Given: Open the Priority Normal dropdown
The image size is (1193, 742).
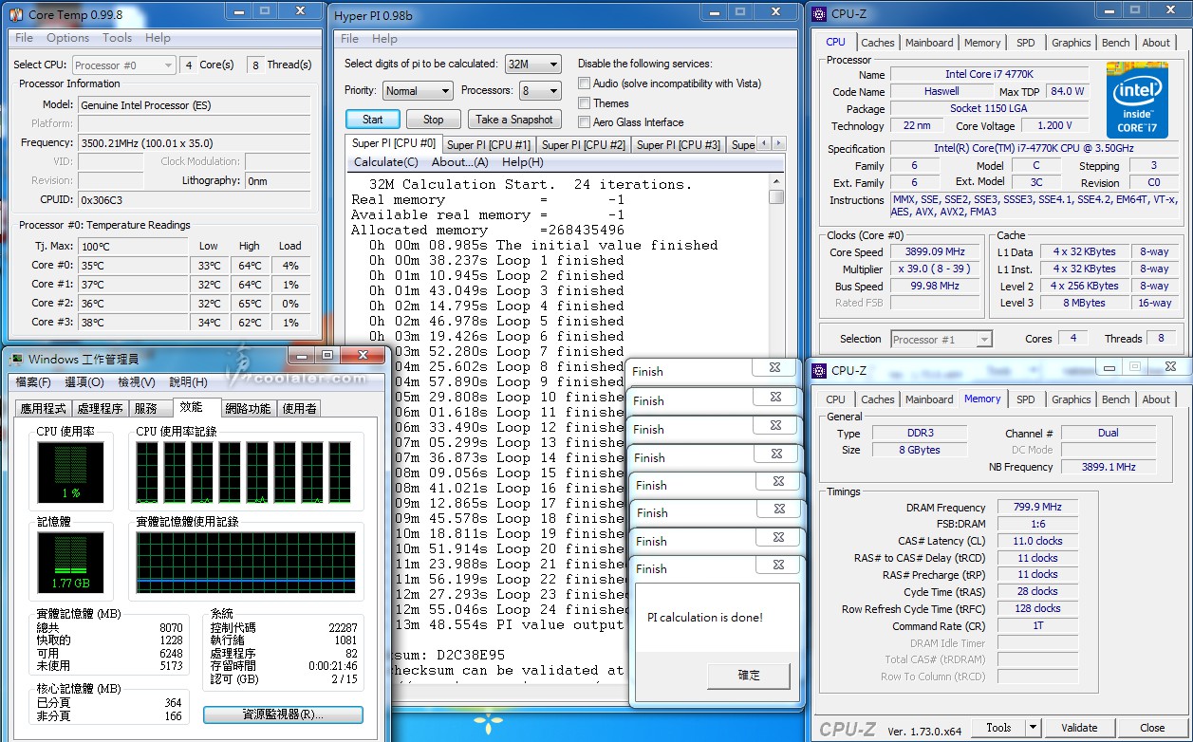Looking at the screenshot, I should [418, 90].
